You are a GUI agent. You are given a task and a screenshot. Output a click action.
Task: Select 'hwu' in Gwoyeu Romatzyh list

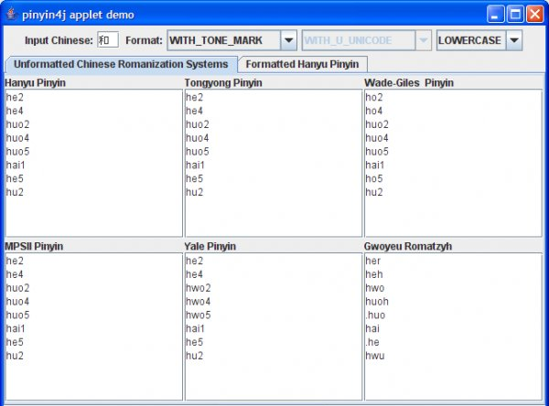[375, 356]
